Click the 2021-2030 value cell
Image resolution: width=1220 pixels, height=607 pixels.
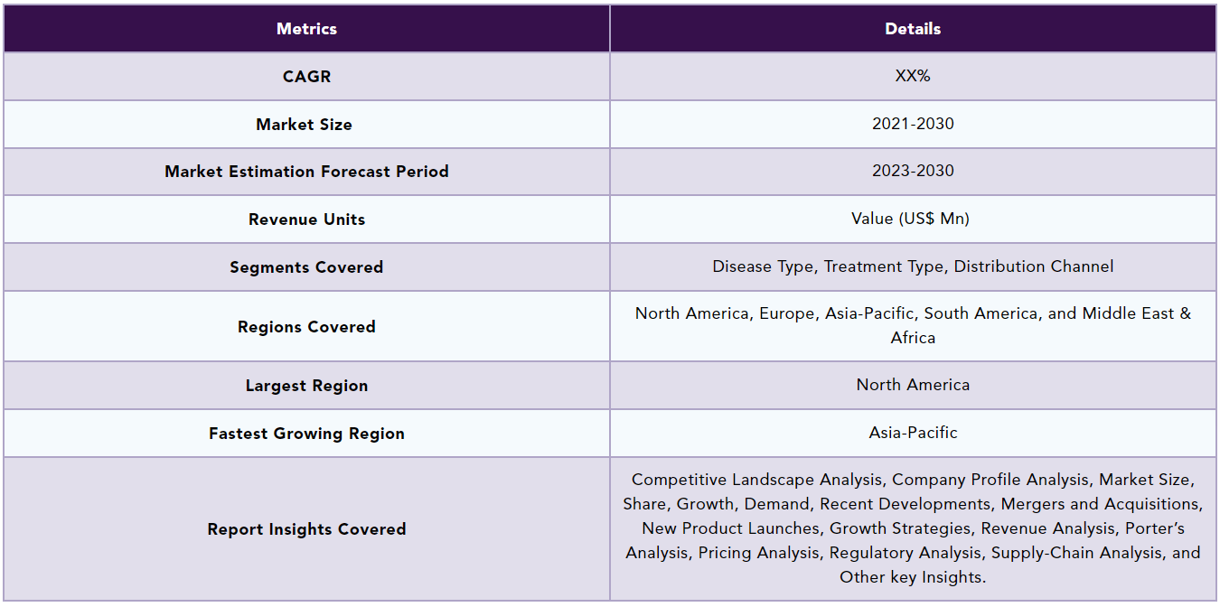(x=913, y=125)
